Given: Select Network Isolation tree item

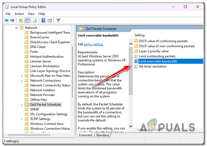Looking at the screenshot, I should [x=42, y=90].
